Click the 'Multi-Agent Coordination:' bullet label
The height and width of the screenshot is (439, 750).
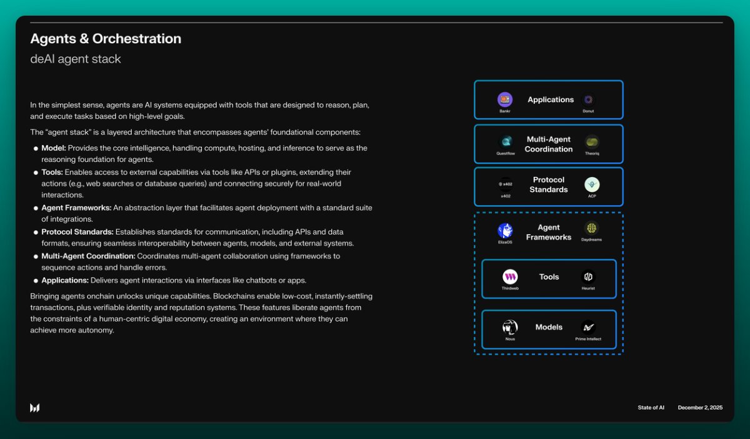pos(88,256)
